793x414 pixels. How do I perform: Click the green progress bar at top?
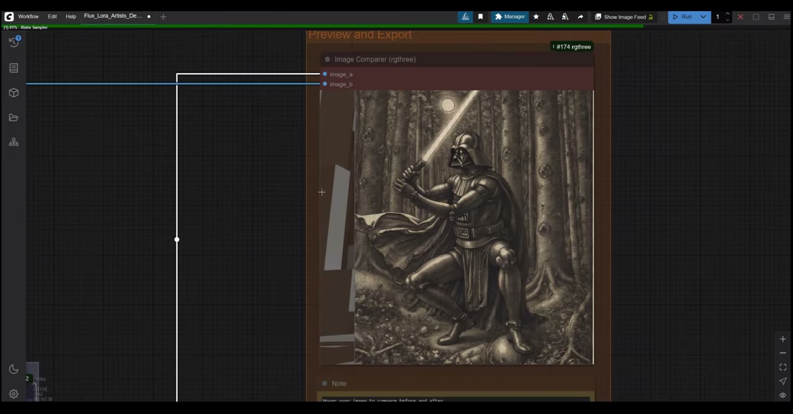point(322,26)
